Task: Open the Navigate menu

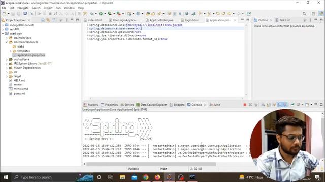Action: [x=23, y=8]
